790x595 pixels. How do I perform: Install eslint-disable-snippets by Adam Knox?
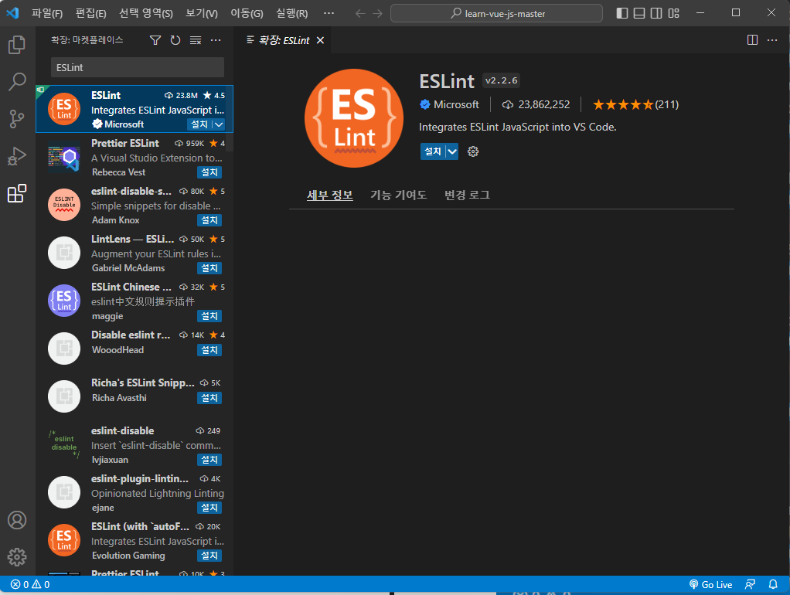pos(209,220)
